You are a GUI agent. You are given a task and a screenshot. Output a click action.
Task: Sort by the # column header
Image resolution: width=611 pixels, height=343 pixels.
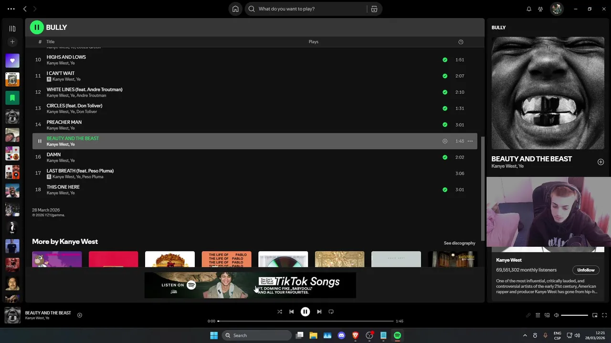point(40,42)
